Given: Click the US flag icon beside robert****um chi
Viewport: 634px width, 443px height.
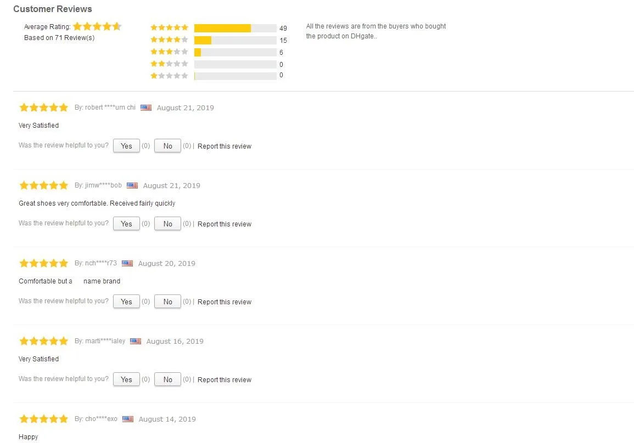Looking at the screenshot, I should coord(146,107).
